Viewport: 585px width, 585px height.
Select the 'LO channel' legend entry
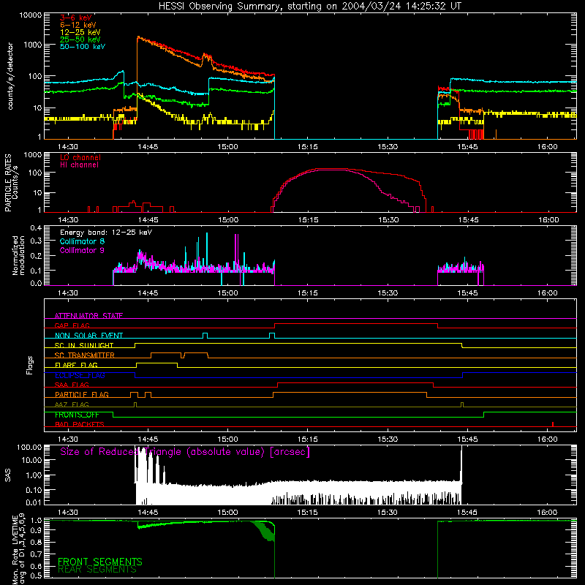coord(80,157)
